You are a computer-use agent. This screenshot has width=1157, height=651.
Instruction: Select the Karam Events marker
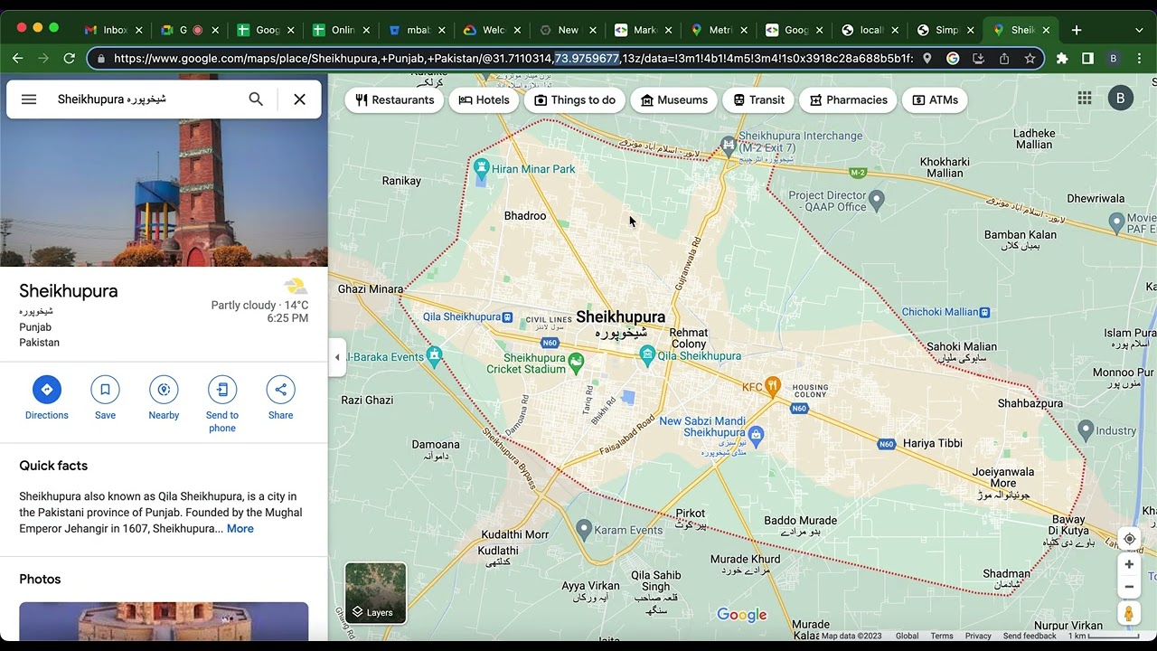(584, 528)
